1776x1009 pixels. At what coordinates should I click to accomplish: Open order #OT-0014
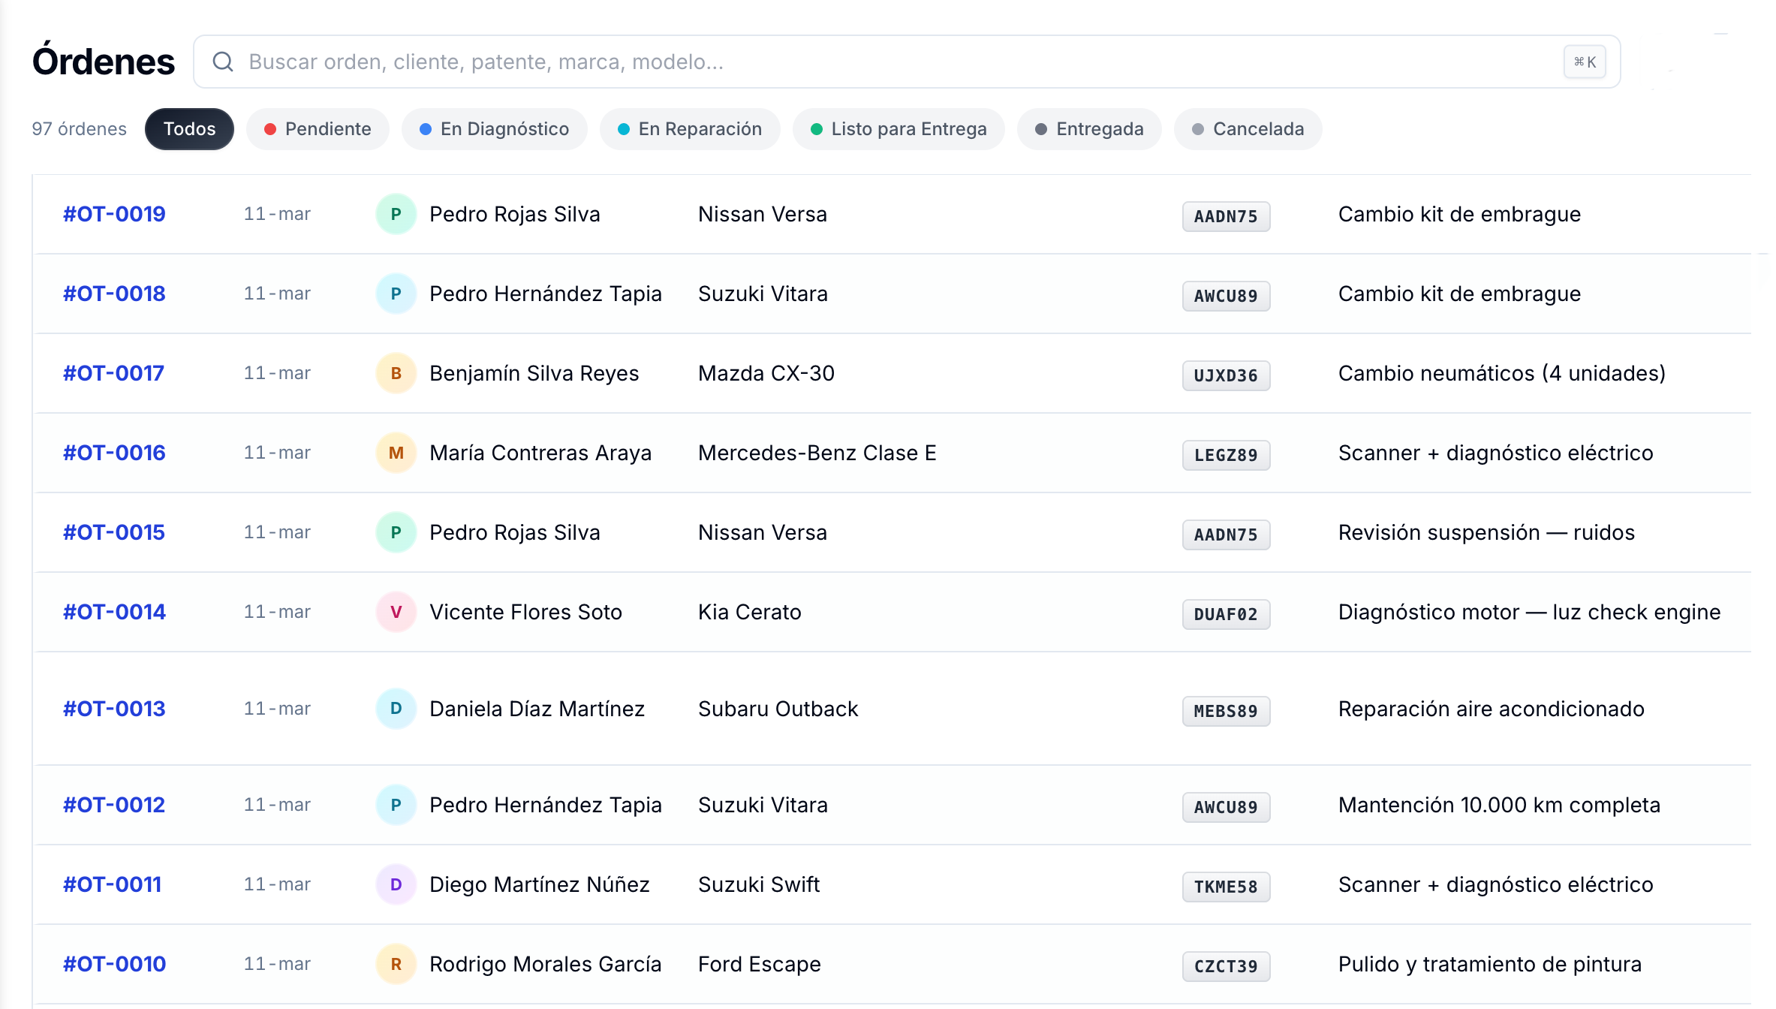point(114,612)
